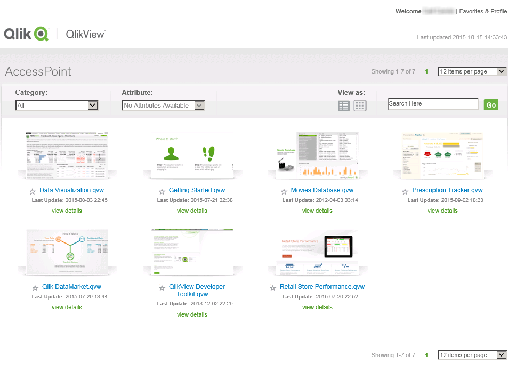Star the Qlik DataMarket.qvw document
The height and width of the screenshot is (380, 508).
(35, 288)
